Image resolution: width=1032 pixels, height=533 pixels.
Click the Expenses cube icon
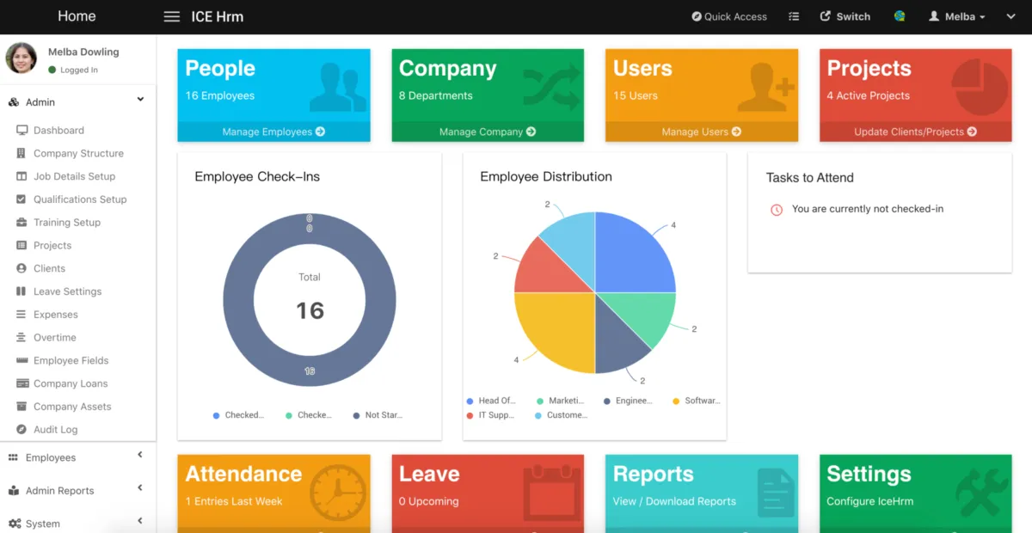tap(21, 315)
